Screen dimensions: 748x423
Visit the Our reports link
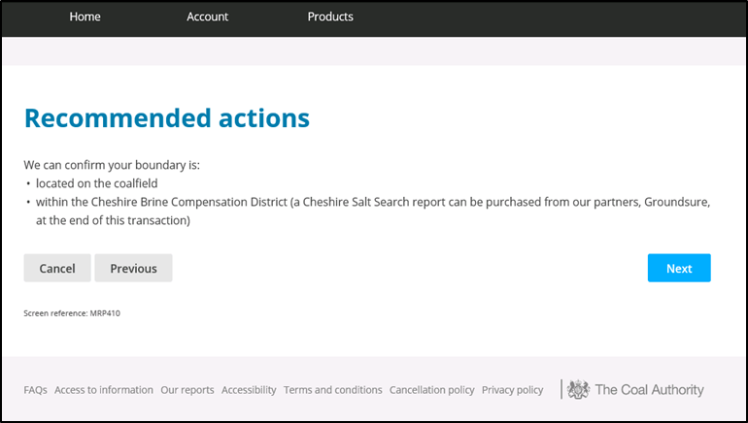click(x=187, y=390)
